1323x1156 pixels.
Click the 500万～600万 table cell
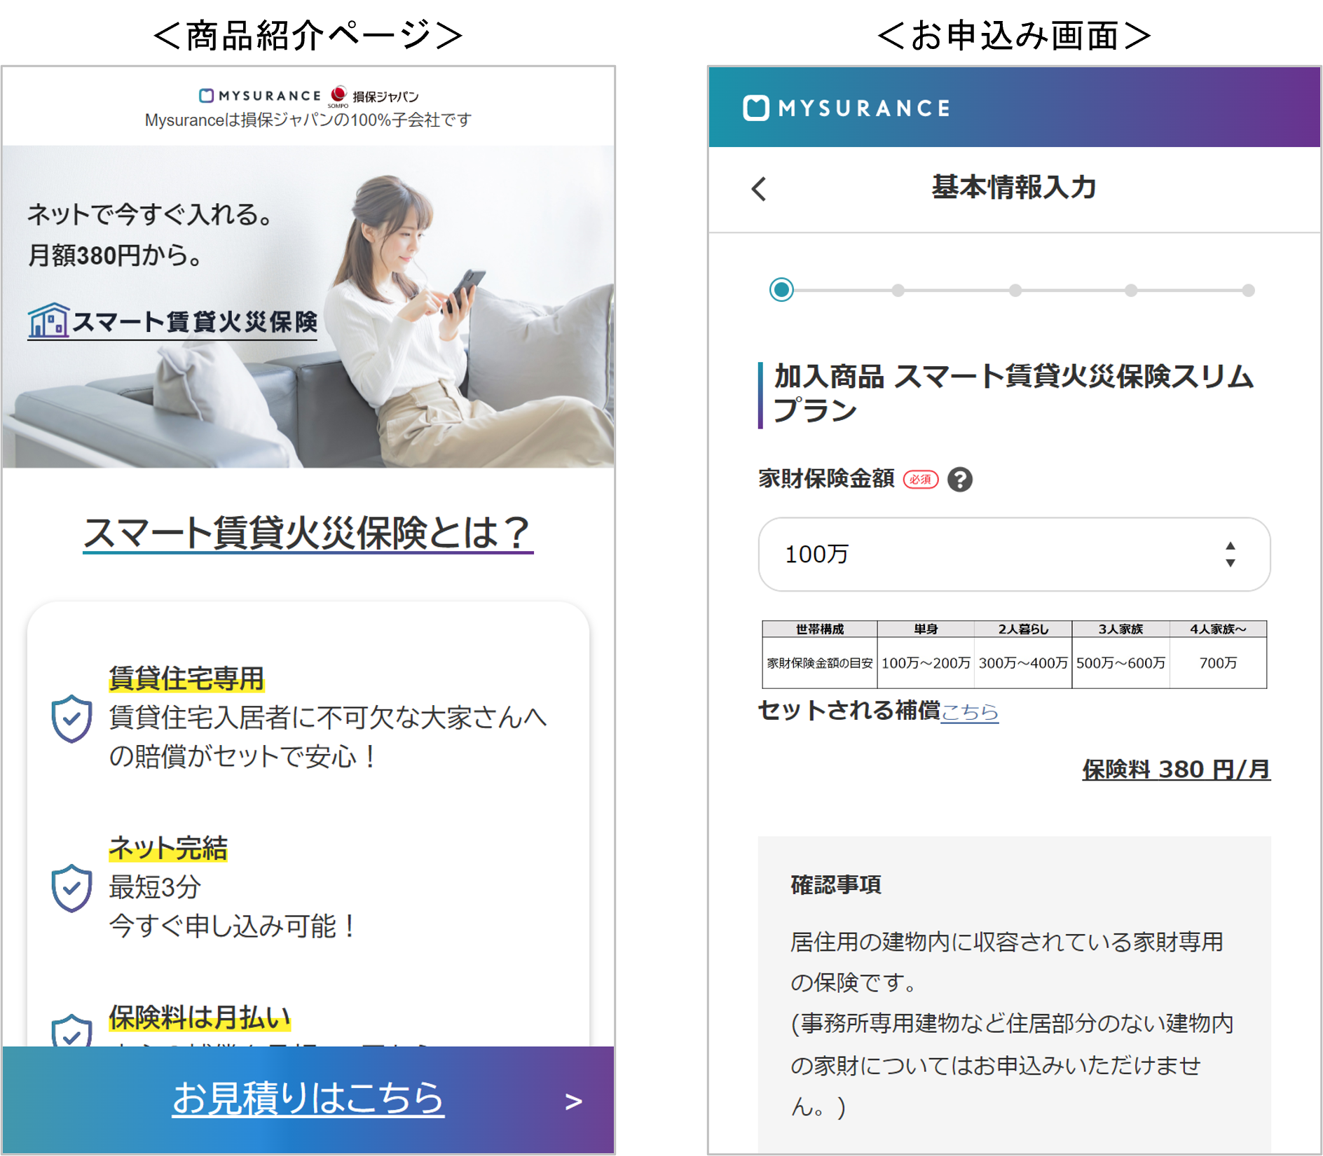(1120, 663)
